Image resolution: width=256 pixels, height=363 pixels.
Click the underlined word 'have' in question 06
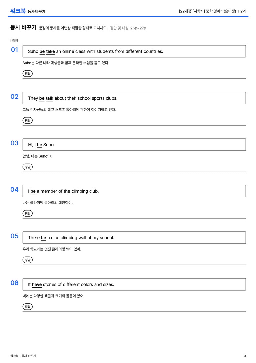(x=37, y=285)
